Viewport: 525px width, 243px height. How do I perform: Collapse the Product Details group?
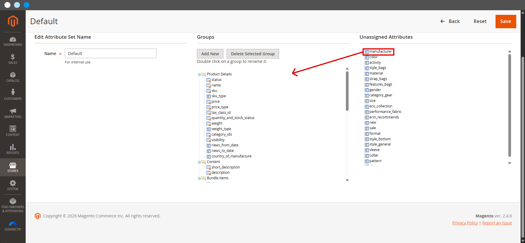point(199,75)
